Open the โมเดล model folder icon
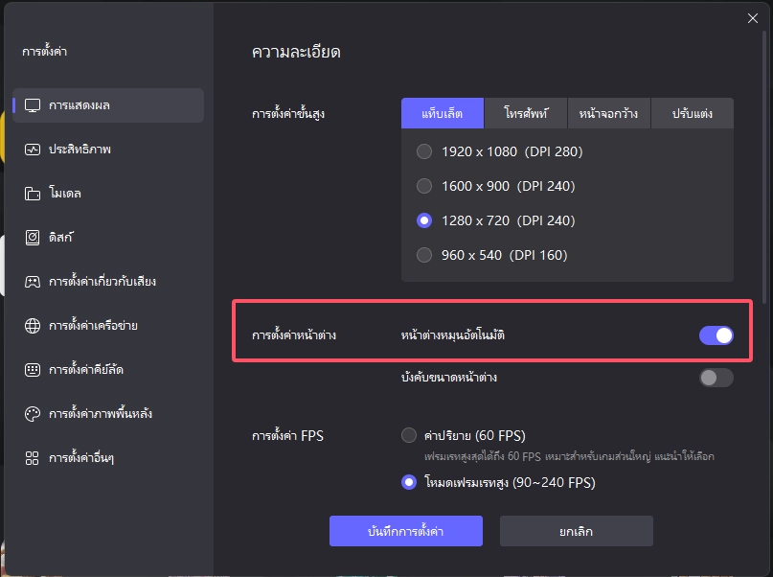This screenshot has width=773, height=577. [x=33, y=194]
